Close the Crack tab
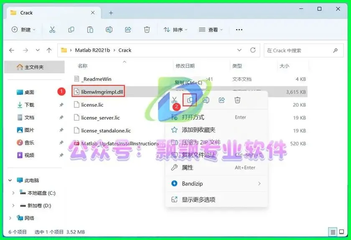Screen dimensions: 351x240 click(93, 13)
